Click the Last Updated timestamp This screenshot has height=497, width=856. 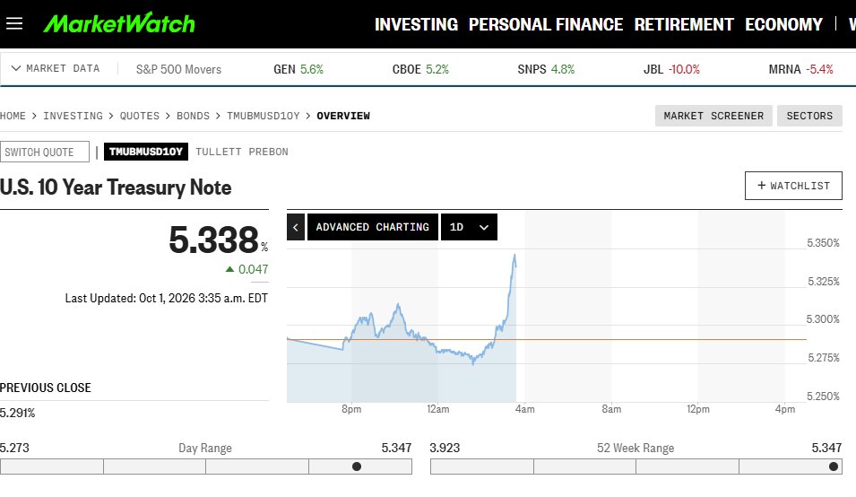click(167, 298)
